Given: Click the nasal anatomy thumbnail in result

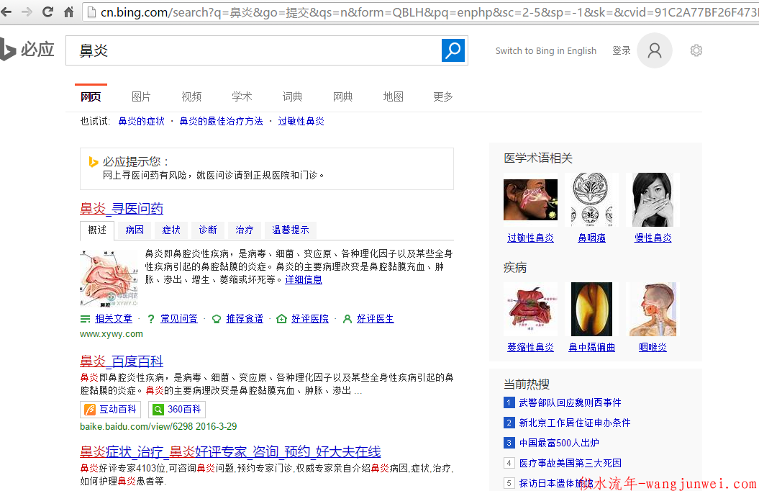Looking at the screenshot, I should (x=109, y=278).
